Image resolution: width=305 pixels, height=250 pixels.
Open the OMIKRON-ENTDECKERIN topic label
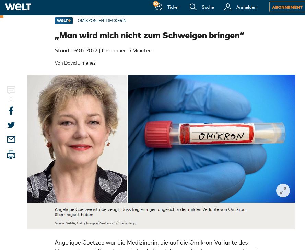coord(102,21)
